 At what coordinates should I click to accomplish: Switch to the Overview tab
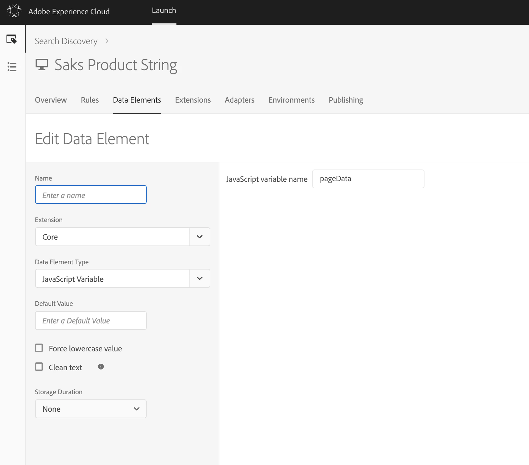click(x=51, y=100)
